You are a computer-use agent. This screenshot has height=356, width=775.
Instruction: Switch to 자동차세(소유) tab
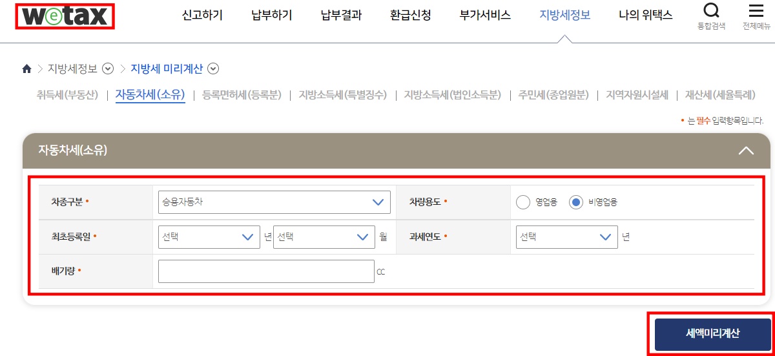click(150, 95)
